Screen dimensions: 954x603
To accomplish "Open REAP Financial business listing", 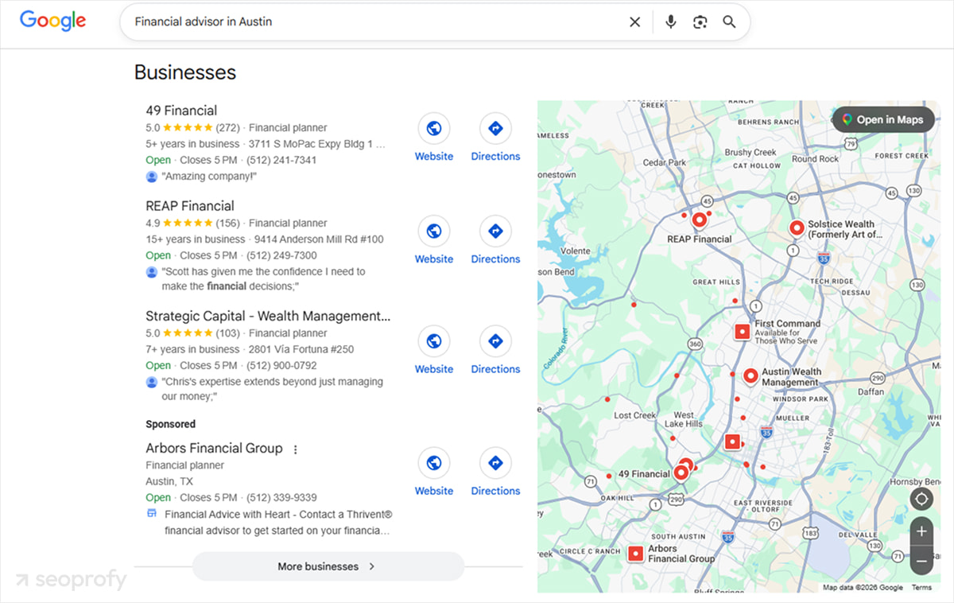I will coord(190,206).
